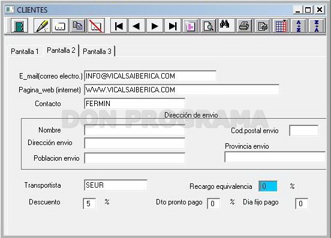The height and width of the screenshot is (238, 331).
Task: Go to the previous record arrow
Action: pyautogui.click(x=137, y=26)
